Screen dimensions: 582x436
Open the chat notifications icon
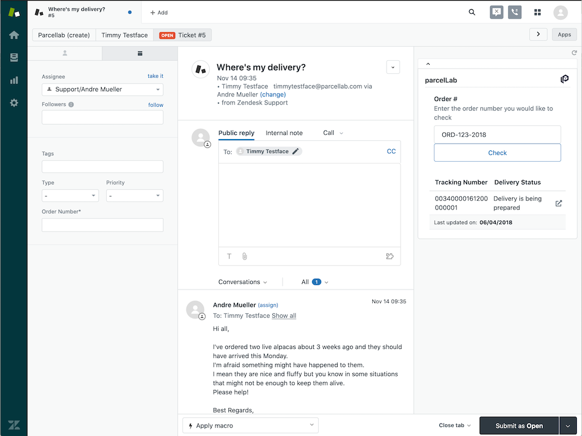(x=497, y=12)
